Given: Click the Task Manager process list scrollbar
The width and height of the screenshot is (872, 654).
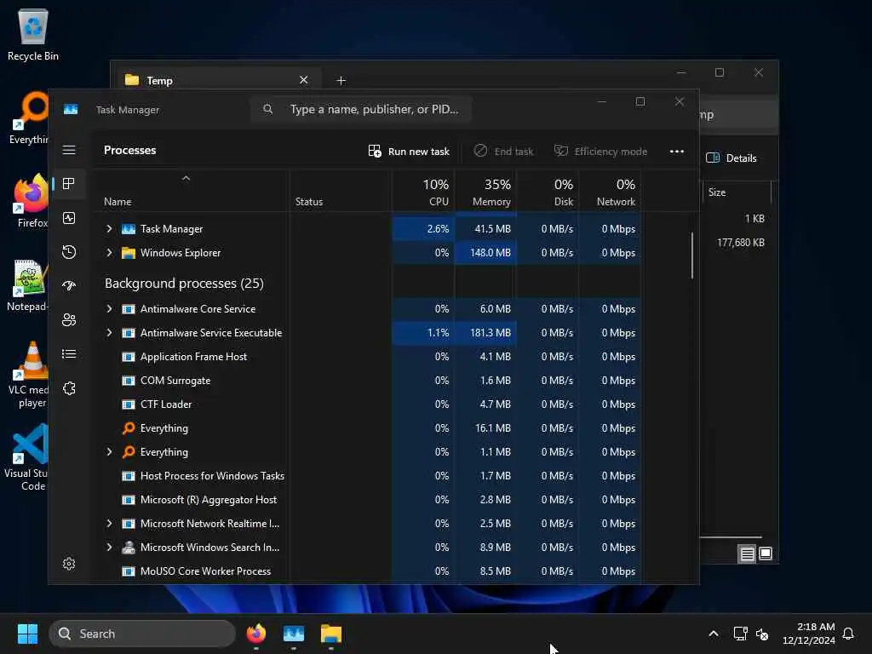Looking at the screenshot, I should pyautogui.click(x=691, y=255).
